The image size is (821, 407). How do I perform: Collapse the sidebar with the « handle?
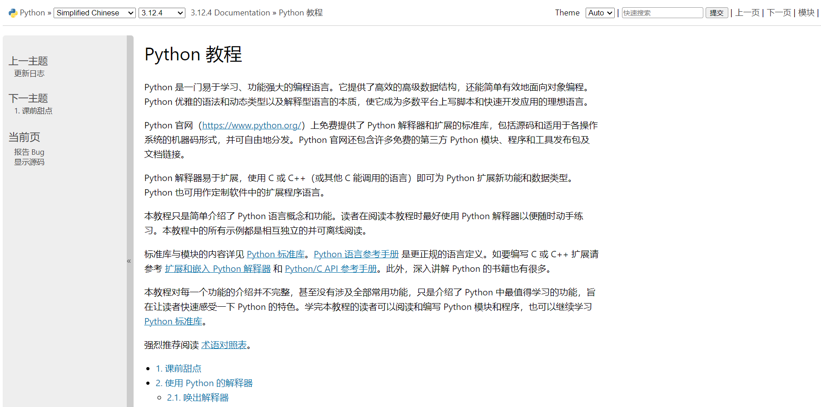129,261
